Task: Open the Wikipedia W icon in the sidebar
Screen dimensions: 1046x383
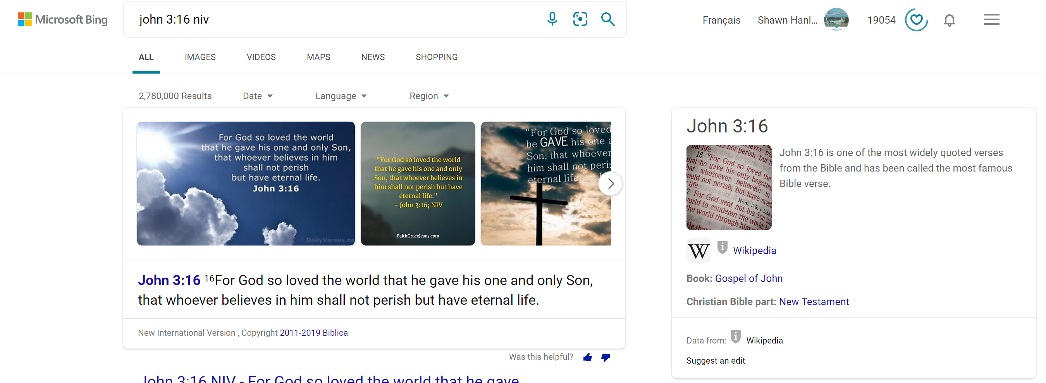Action: [x=699, y=250]
